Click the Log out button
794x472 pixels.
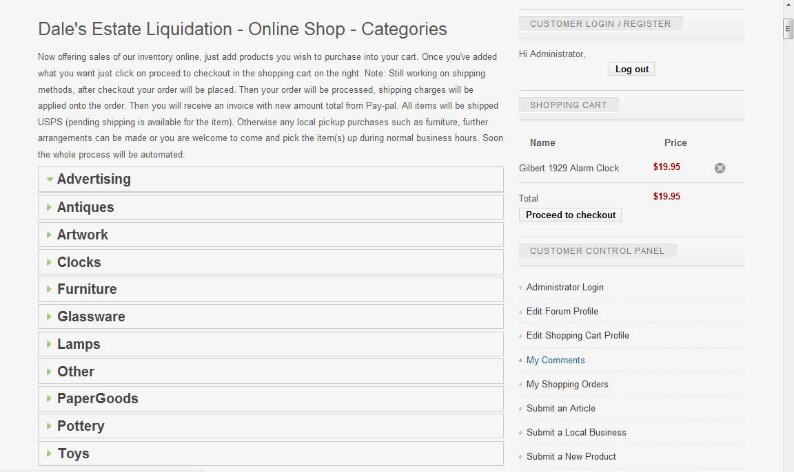(631, 69)
